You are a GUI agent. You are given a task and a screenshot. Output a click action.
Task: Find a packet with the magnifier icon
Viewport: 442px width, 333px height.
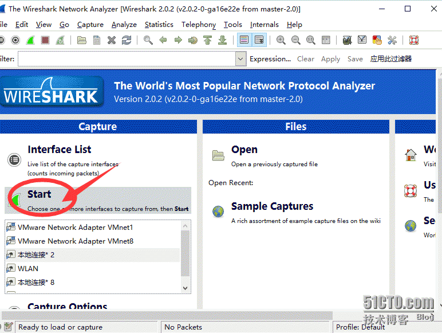coord(148,40)
